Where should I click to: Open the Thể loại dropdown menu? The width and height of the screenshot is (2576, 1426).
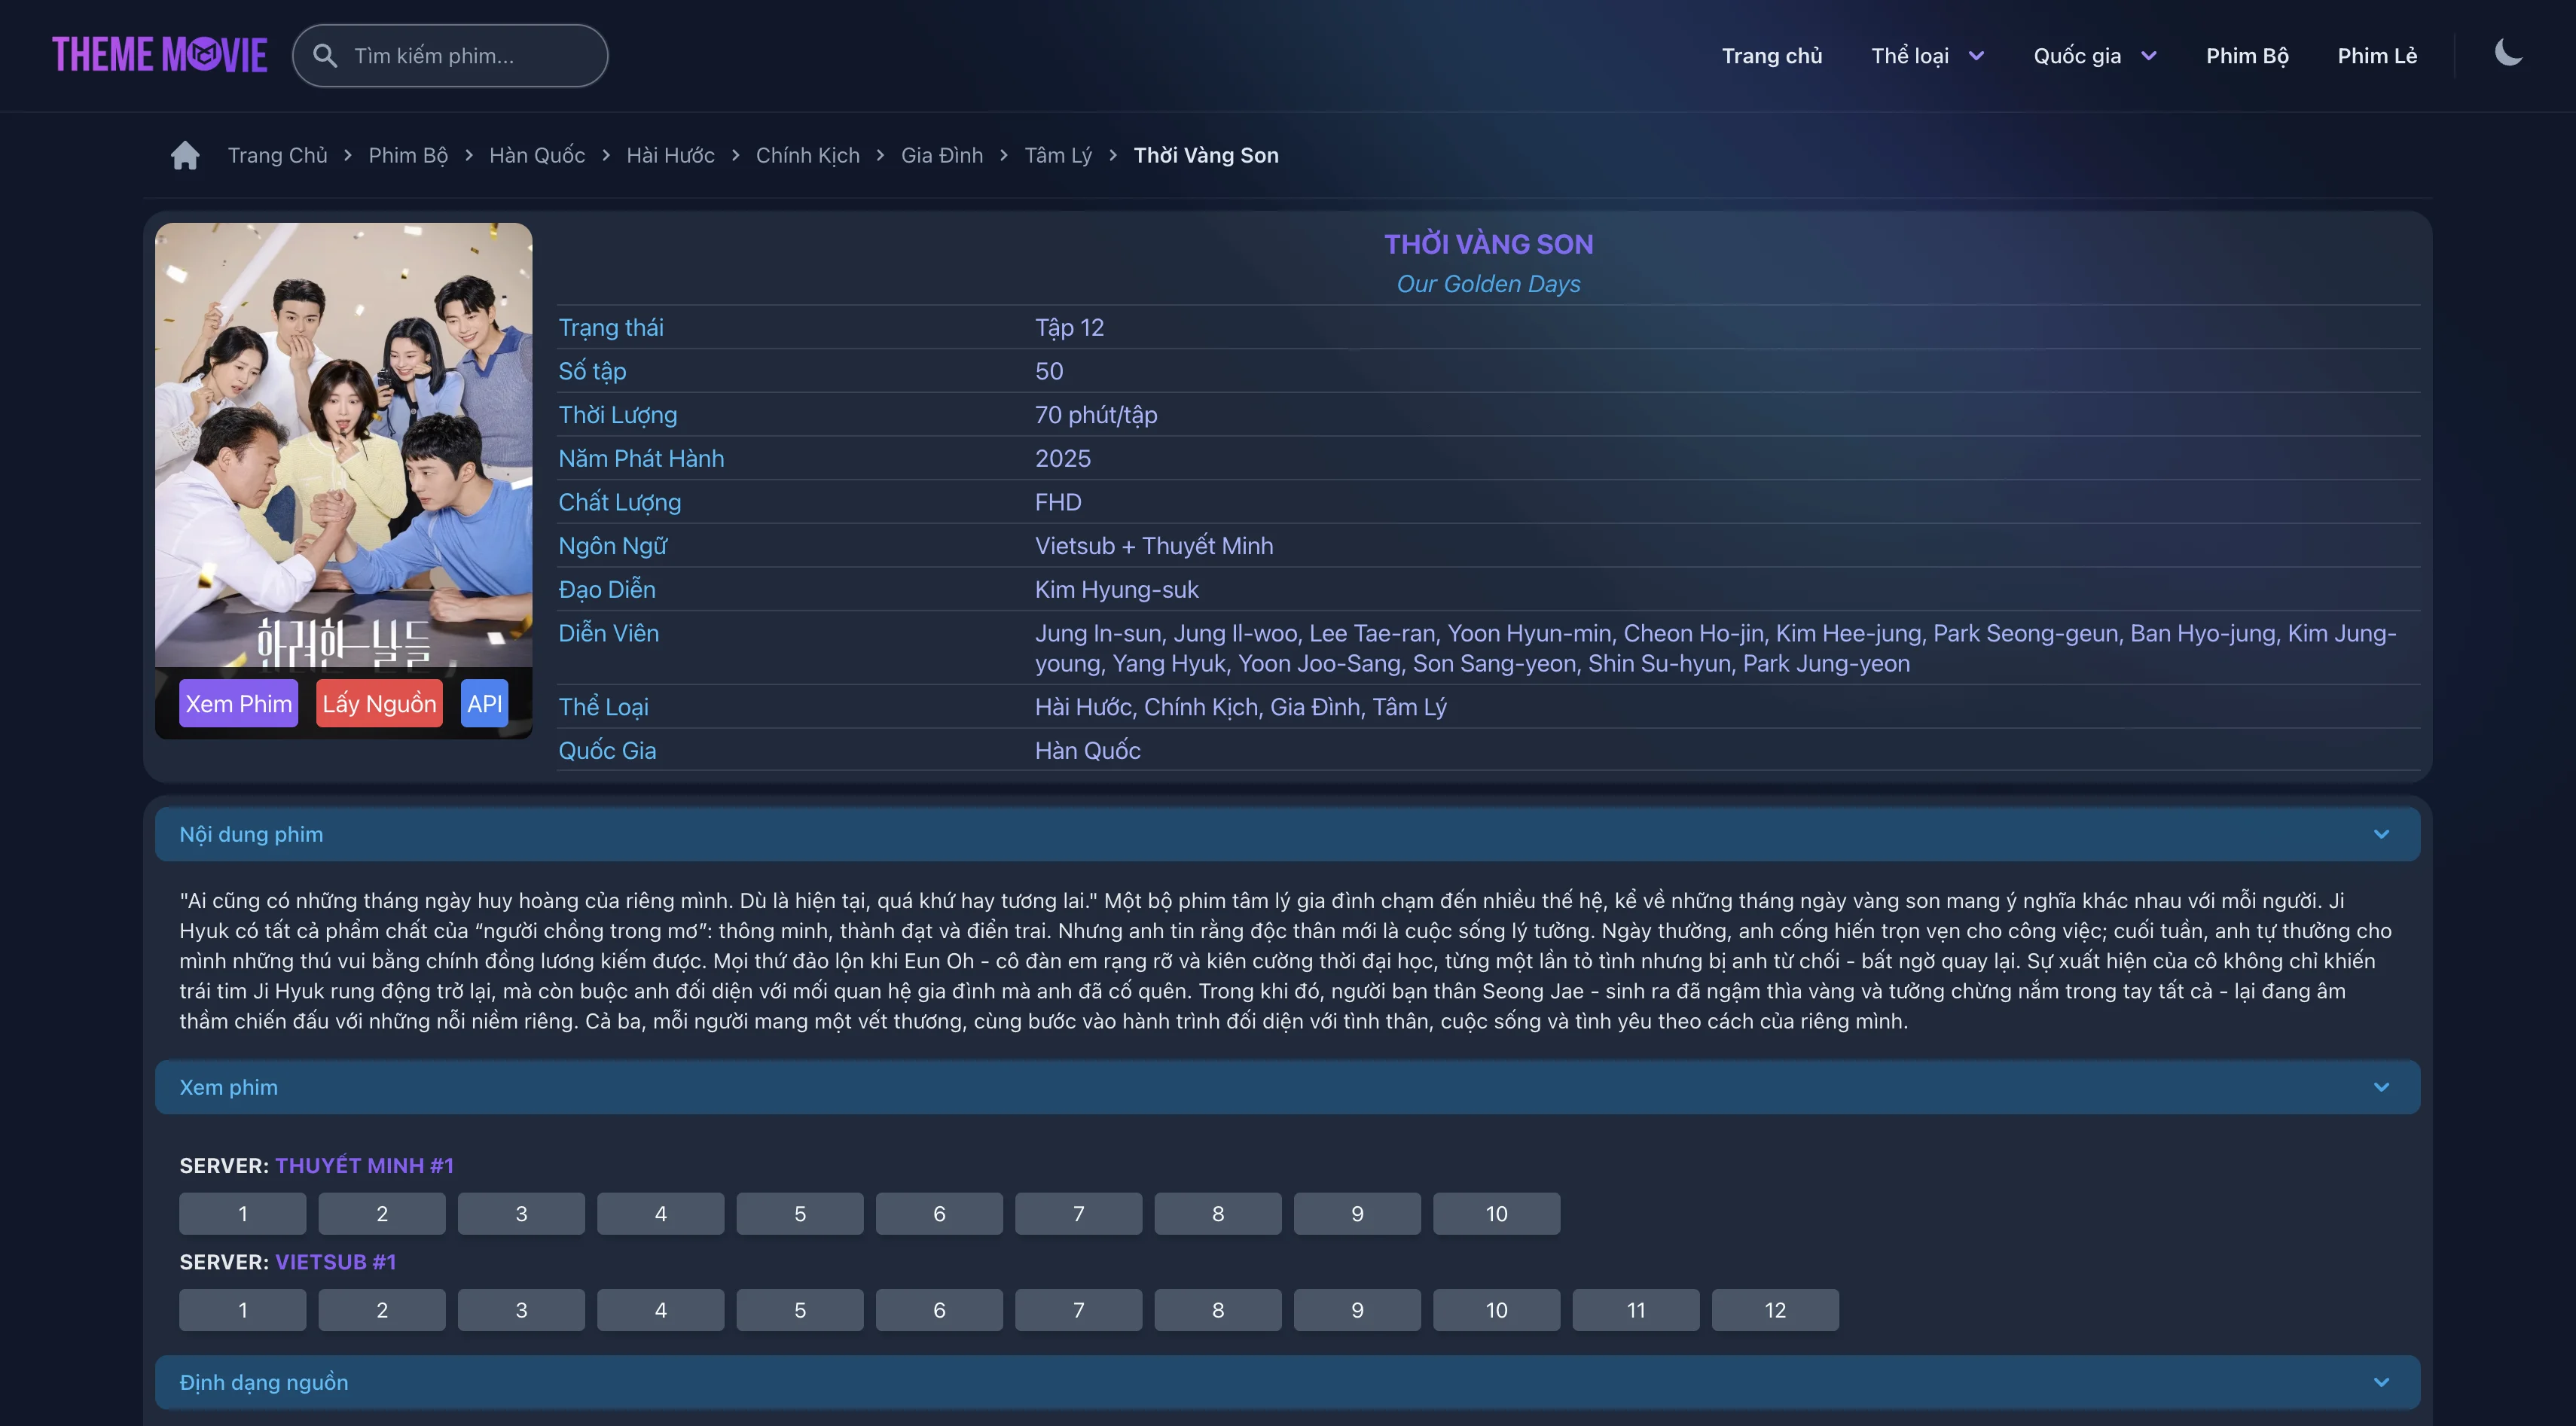tap(1927, 56)
